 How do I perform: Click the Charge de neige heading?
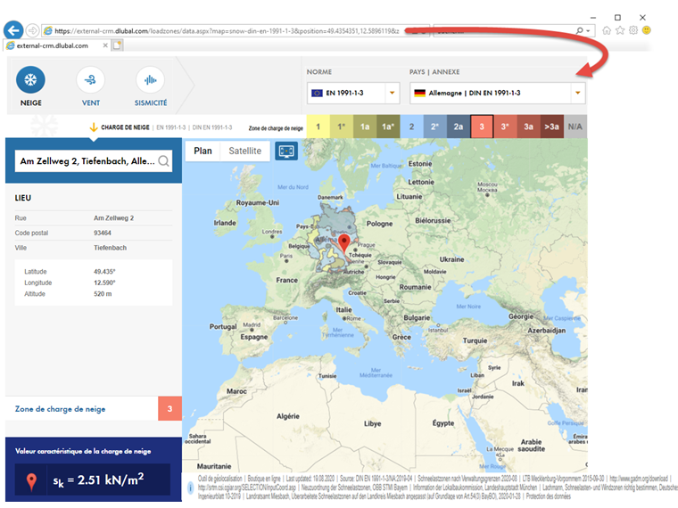click(x=125, y=127)
